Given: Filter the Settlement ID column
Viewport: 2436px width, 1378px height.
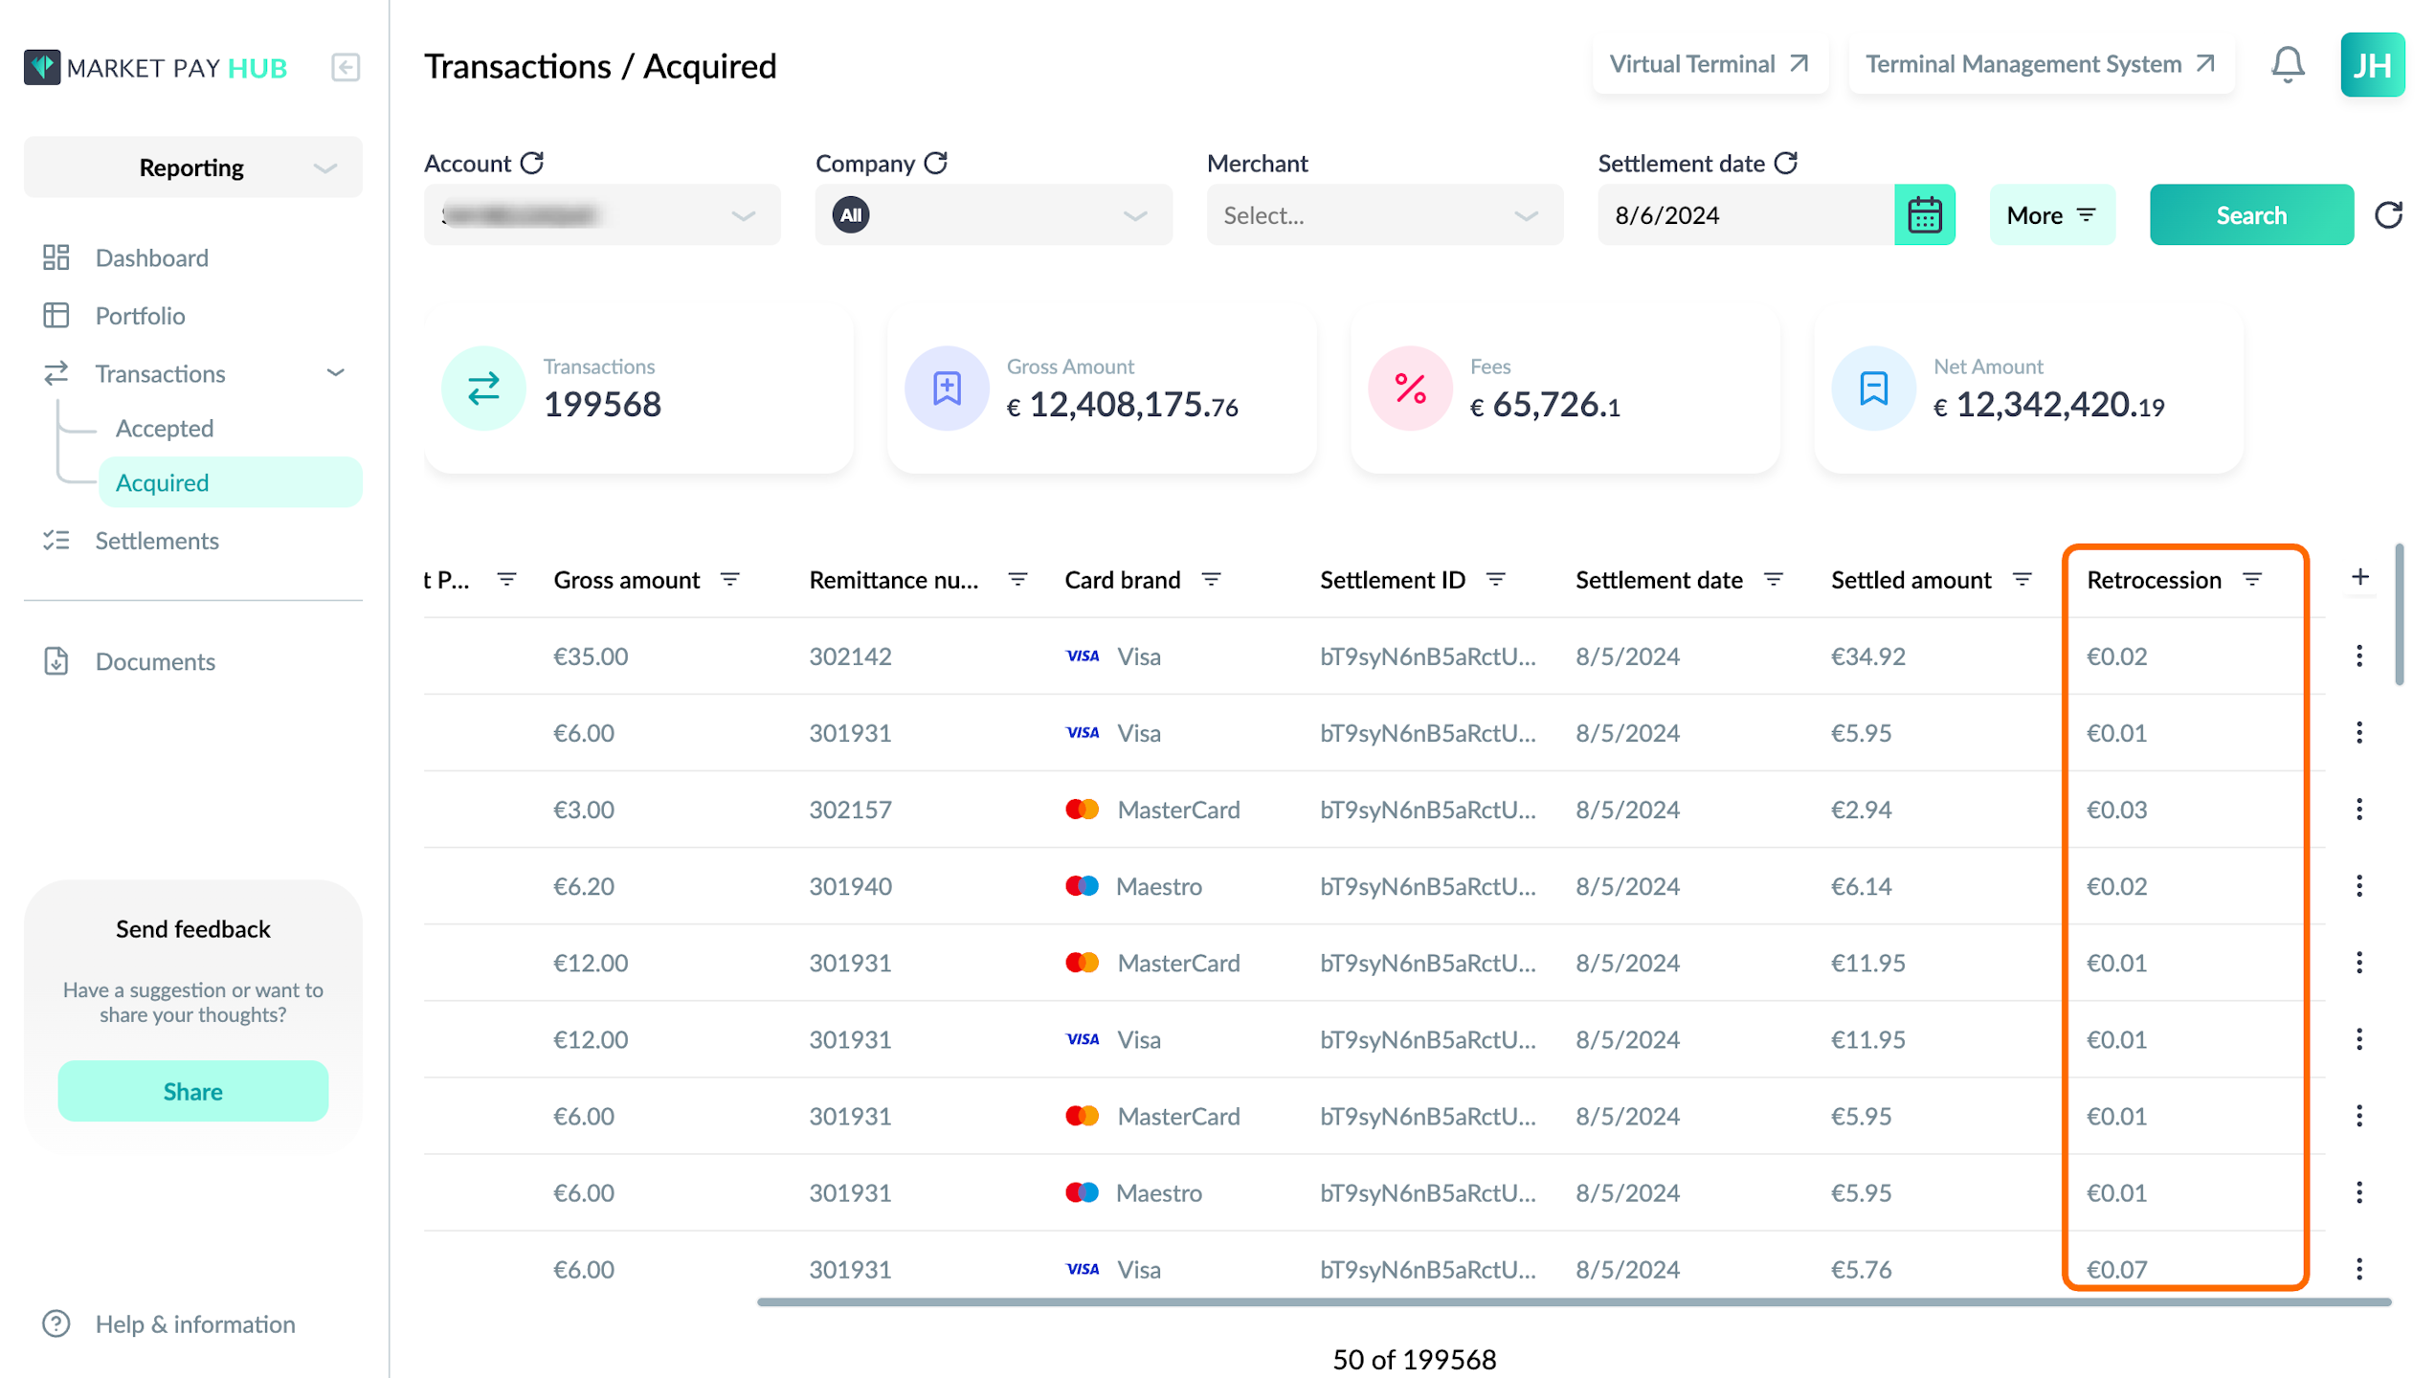Looking at the screenshot, I should pos(1495,580).
